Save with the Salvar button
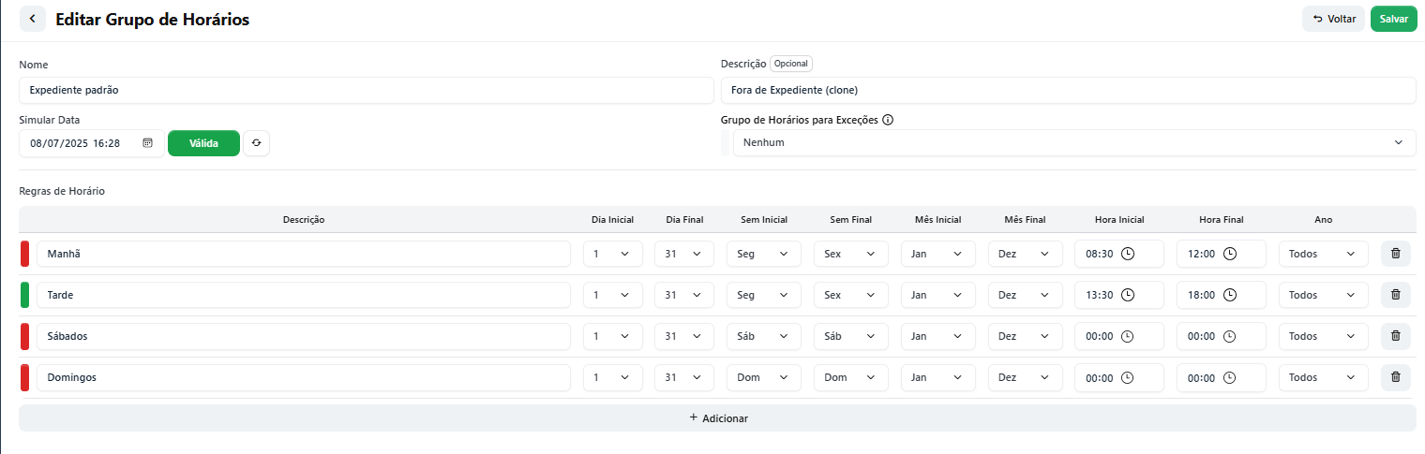This screenshot has height=454, width=1425. pyautogui.click(x=1393, y=19)
